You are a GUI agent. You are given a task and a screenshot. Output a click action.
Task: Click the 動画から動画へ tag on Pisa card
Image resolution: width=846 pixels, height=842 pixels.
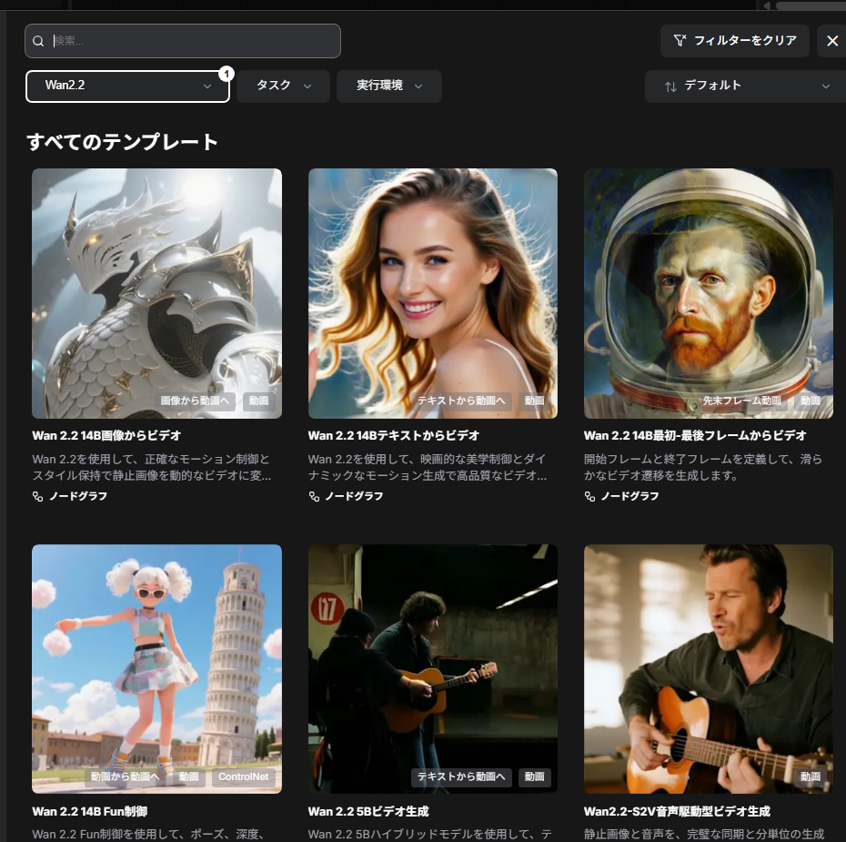tap(126, 776)
